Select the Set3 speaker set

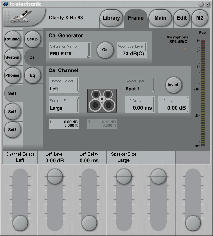(13, 130)
